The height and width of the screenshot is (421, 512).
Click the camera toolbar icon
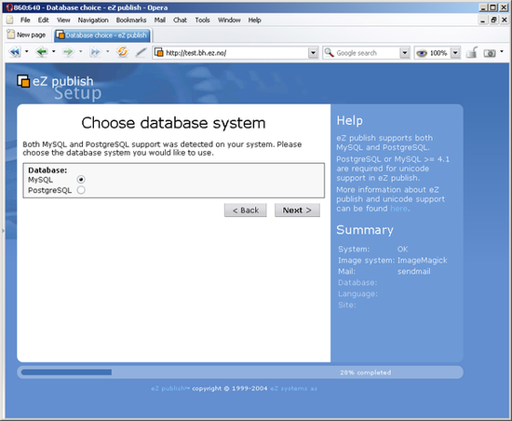[489, 53]
